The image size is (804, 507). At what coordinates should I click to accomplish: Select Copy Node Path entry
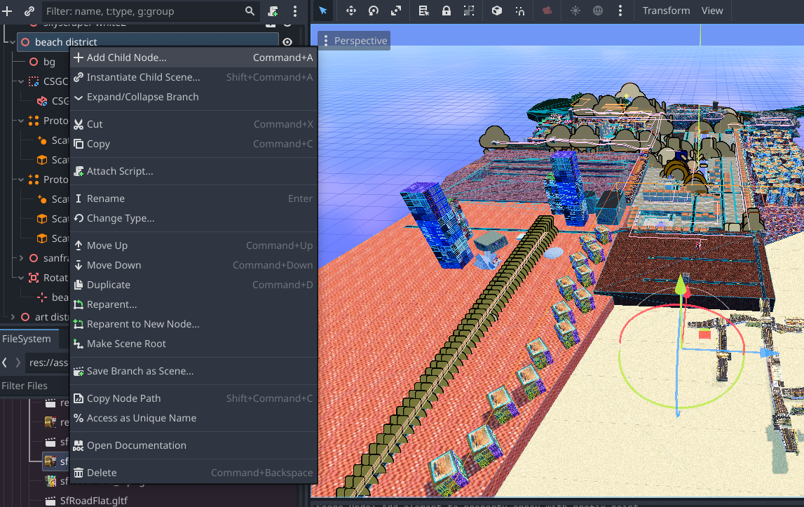(193, 398)
